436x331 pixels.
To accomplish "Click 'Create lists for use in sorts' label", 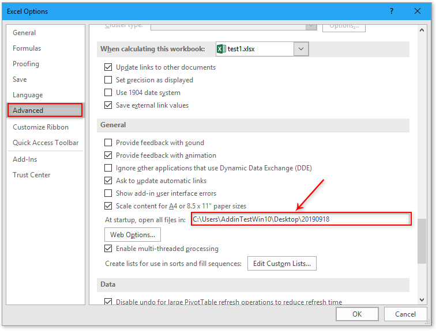I will [173, 264].
